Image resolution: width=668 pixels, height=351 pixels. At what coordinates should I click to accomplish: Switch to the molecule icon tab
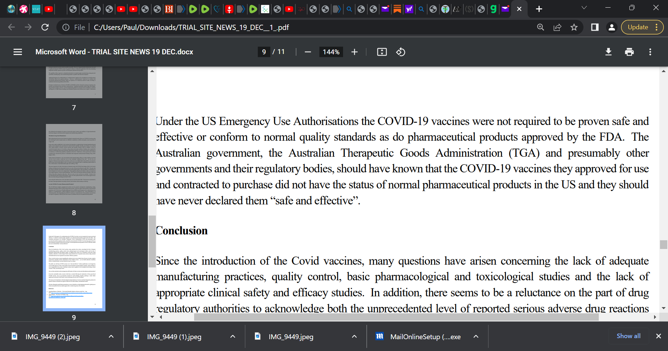[265, 9]
